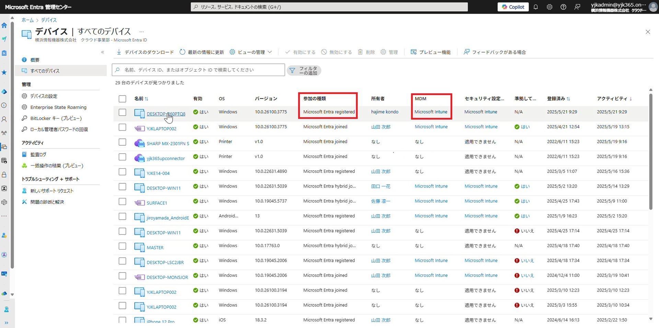The width and height of the screenshot is (659, 328).
Task: Close the devices blade with the X
Action: point(648,32)
